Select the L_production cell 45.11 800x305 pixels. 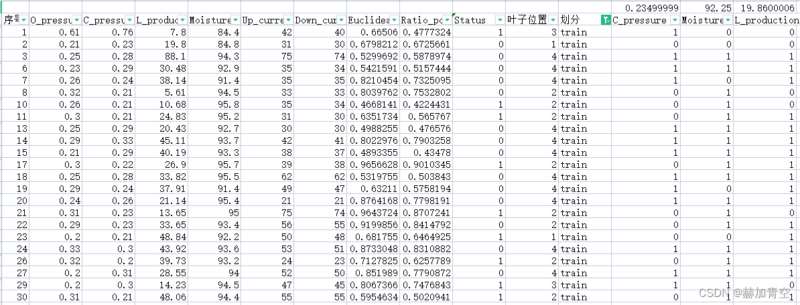tap(161, 140)
